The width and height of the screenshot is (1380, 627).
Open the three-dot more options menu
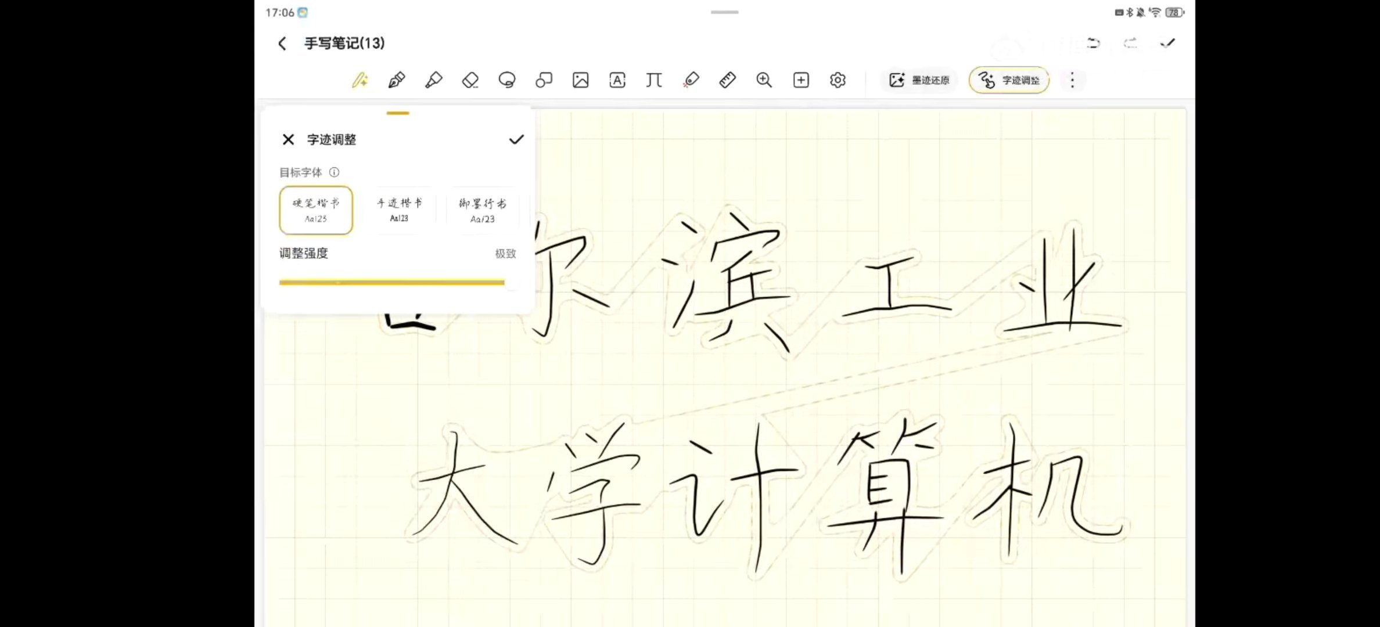1072,80
